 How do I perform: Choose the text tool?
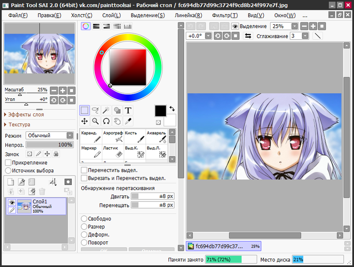[x=128, y=110]
